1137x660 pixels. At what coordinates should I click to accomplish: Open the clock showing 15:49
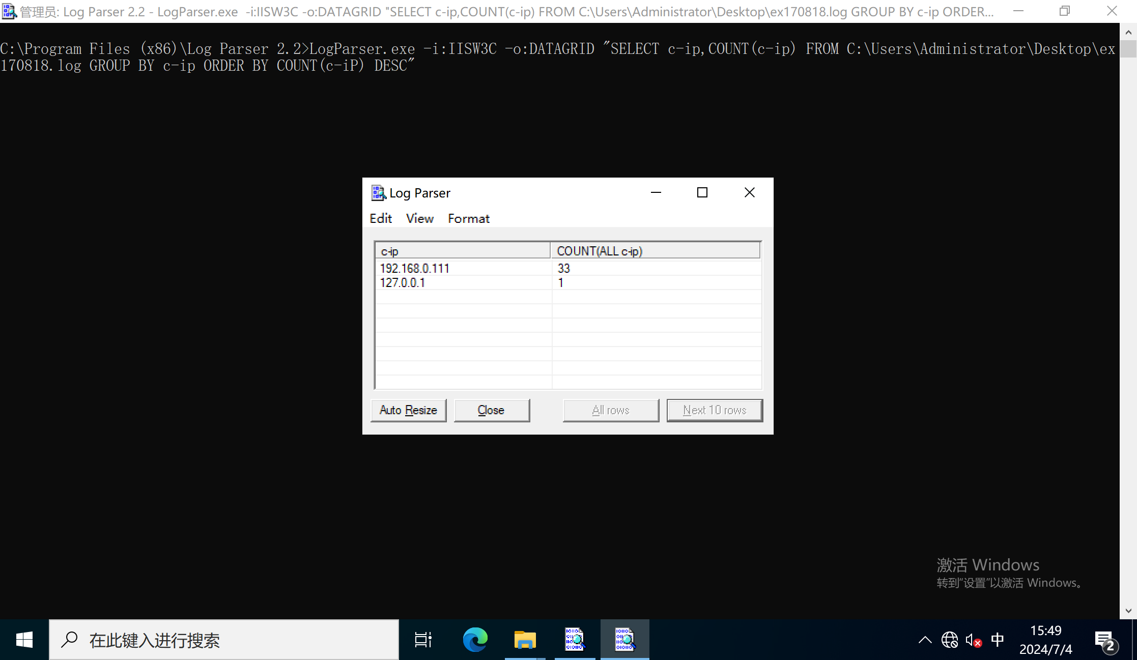1046,640
